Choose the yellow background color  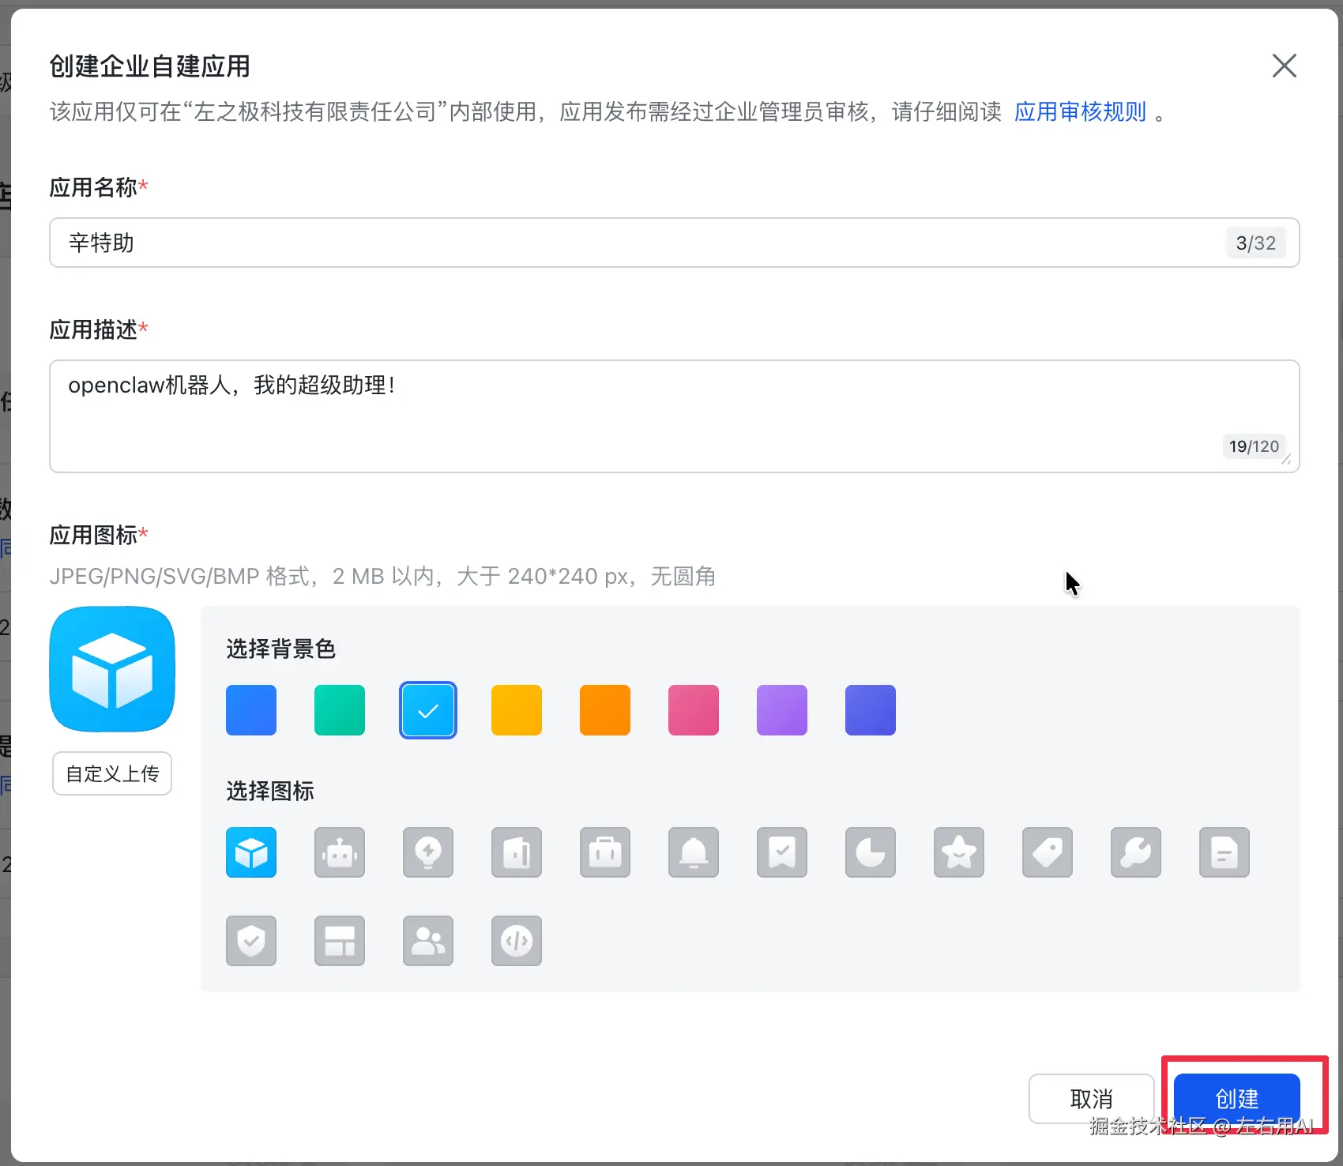517,710
